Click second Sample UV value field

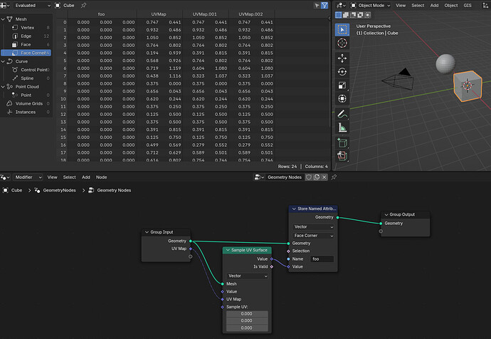247,320
